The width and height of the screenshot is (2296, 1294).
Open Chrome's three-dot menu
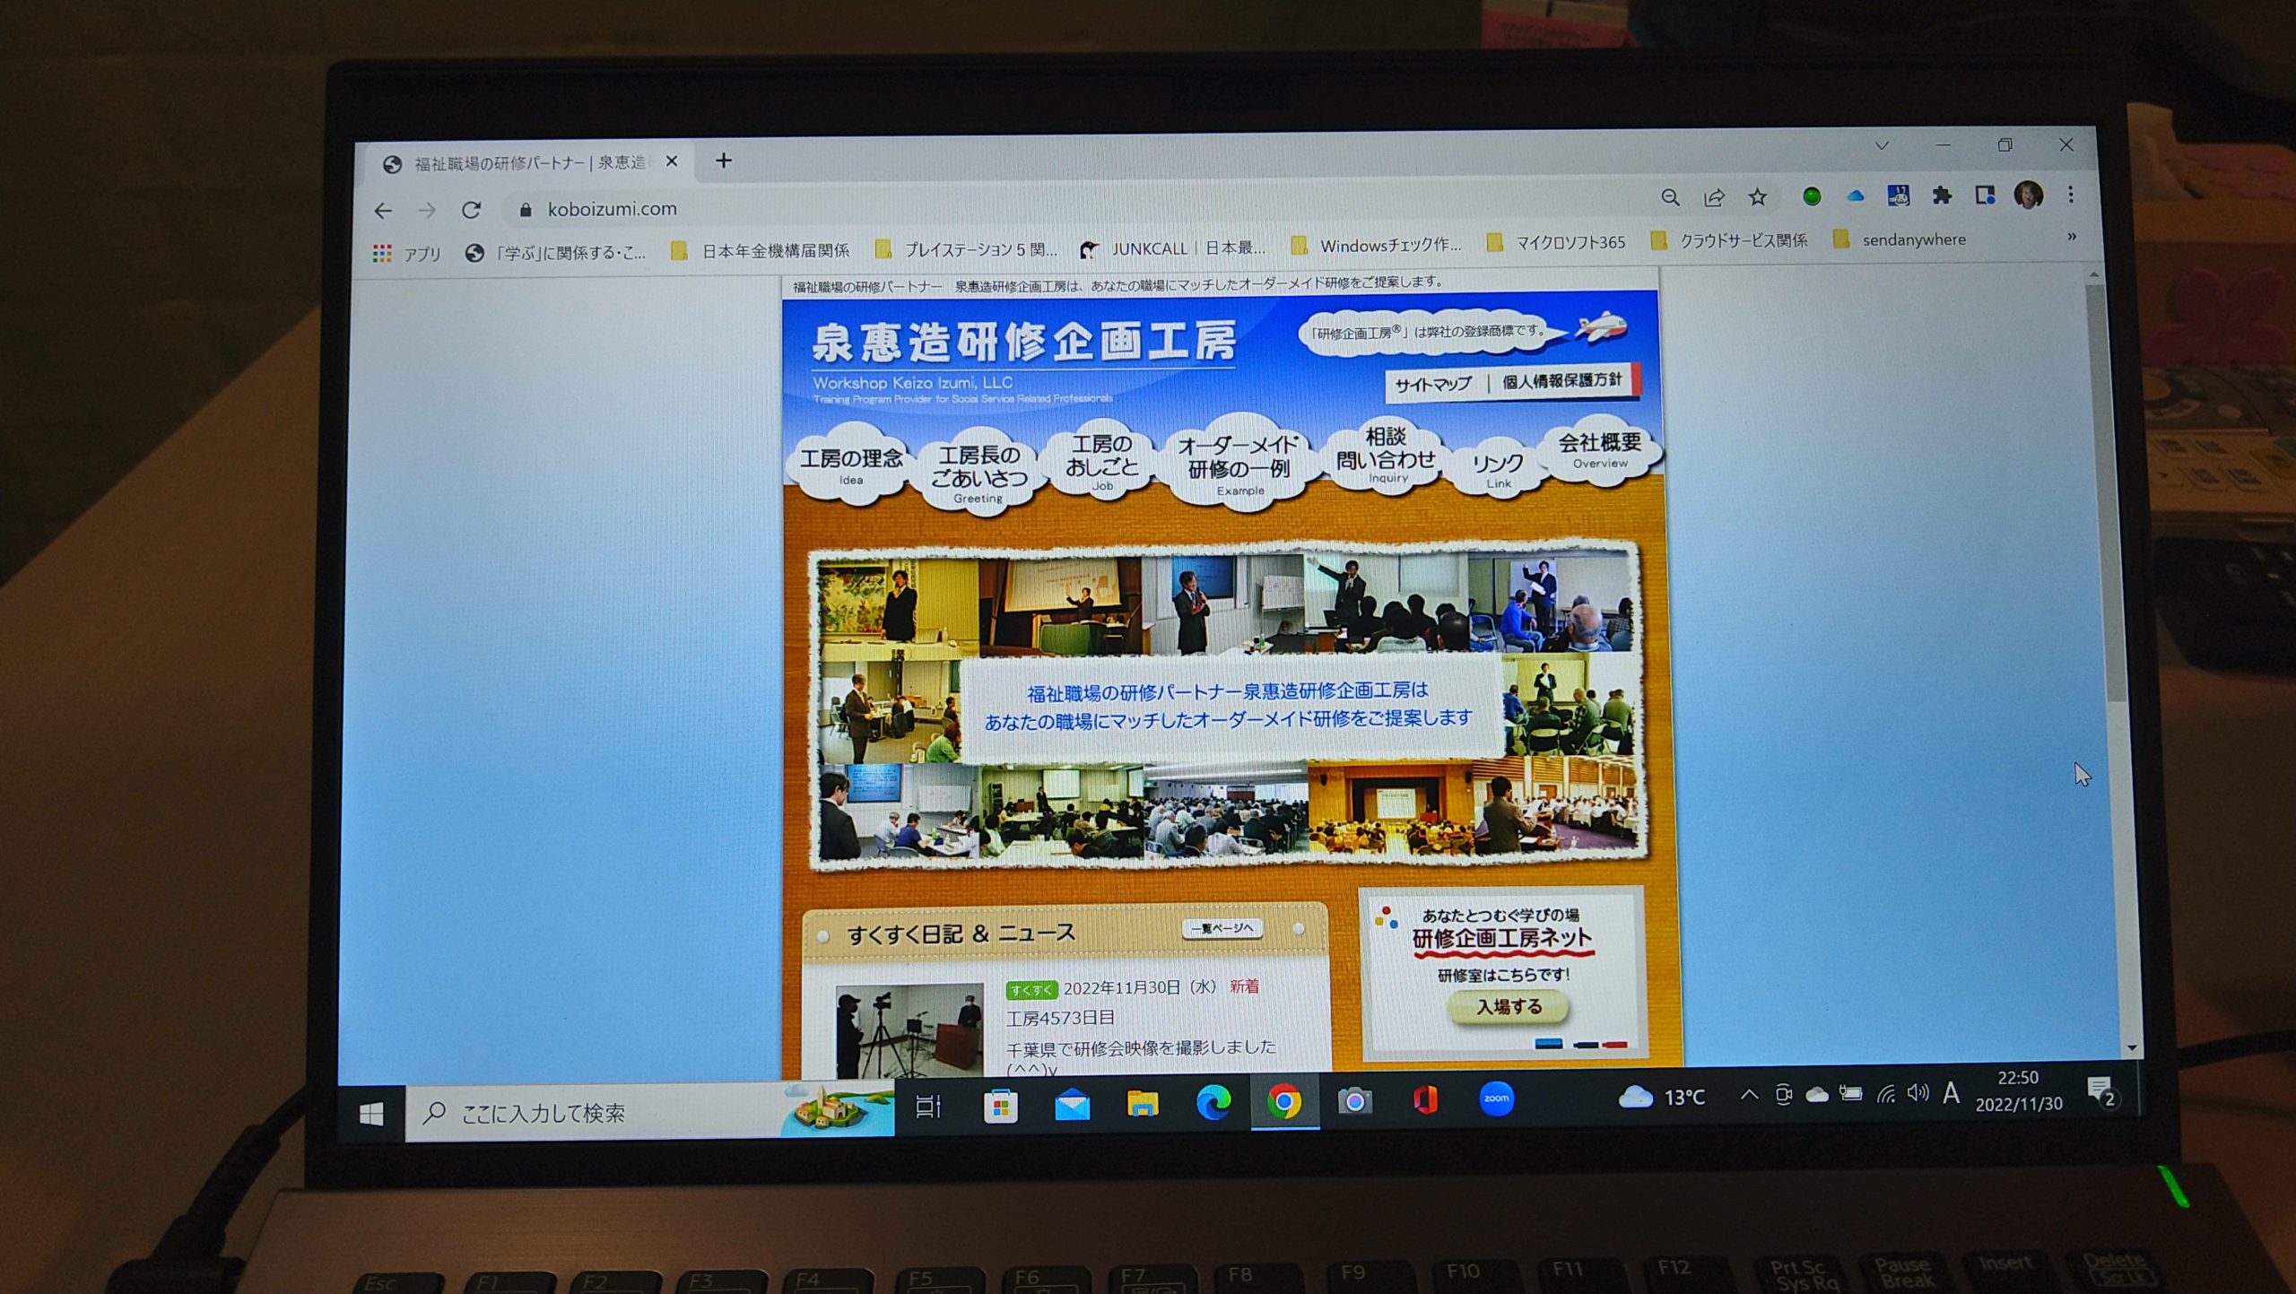pos(2071,195)
